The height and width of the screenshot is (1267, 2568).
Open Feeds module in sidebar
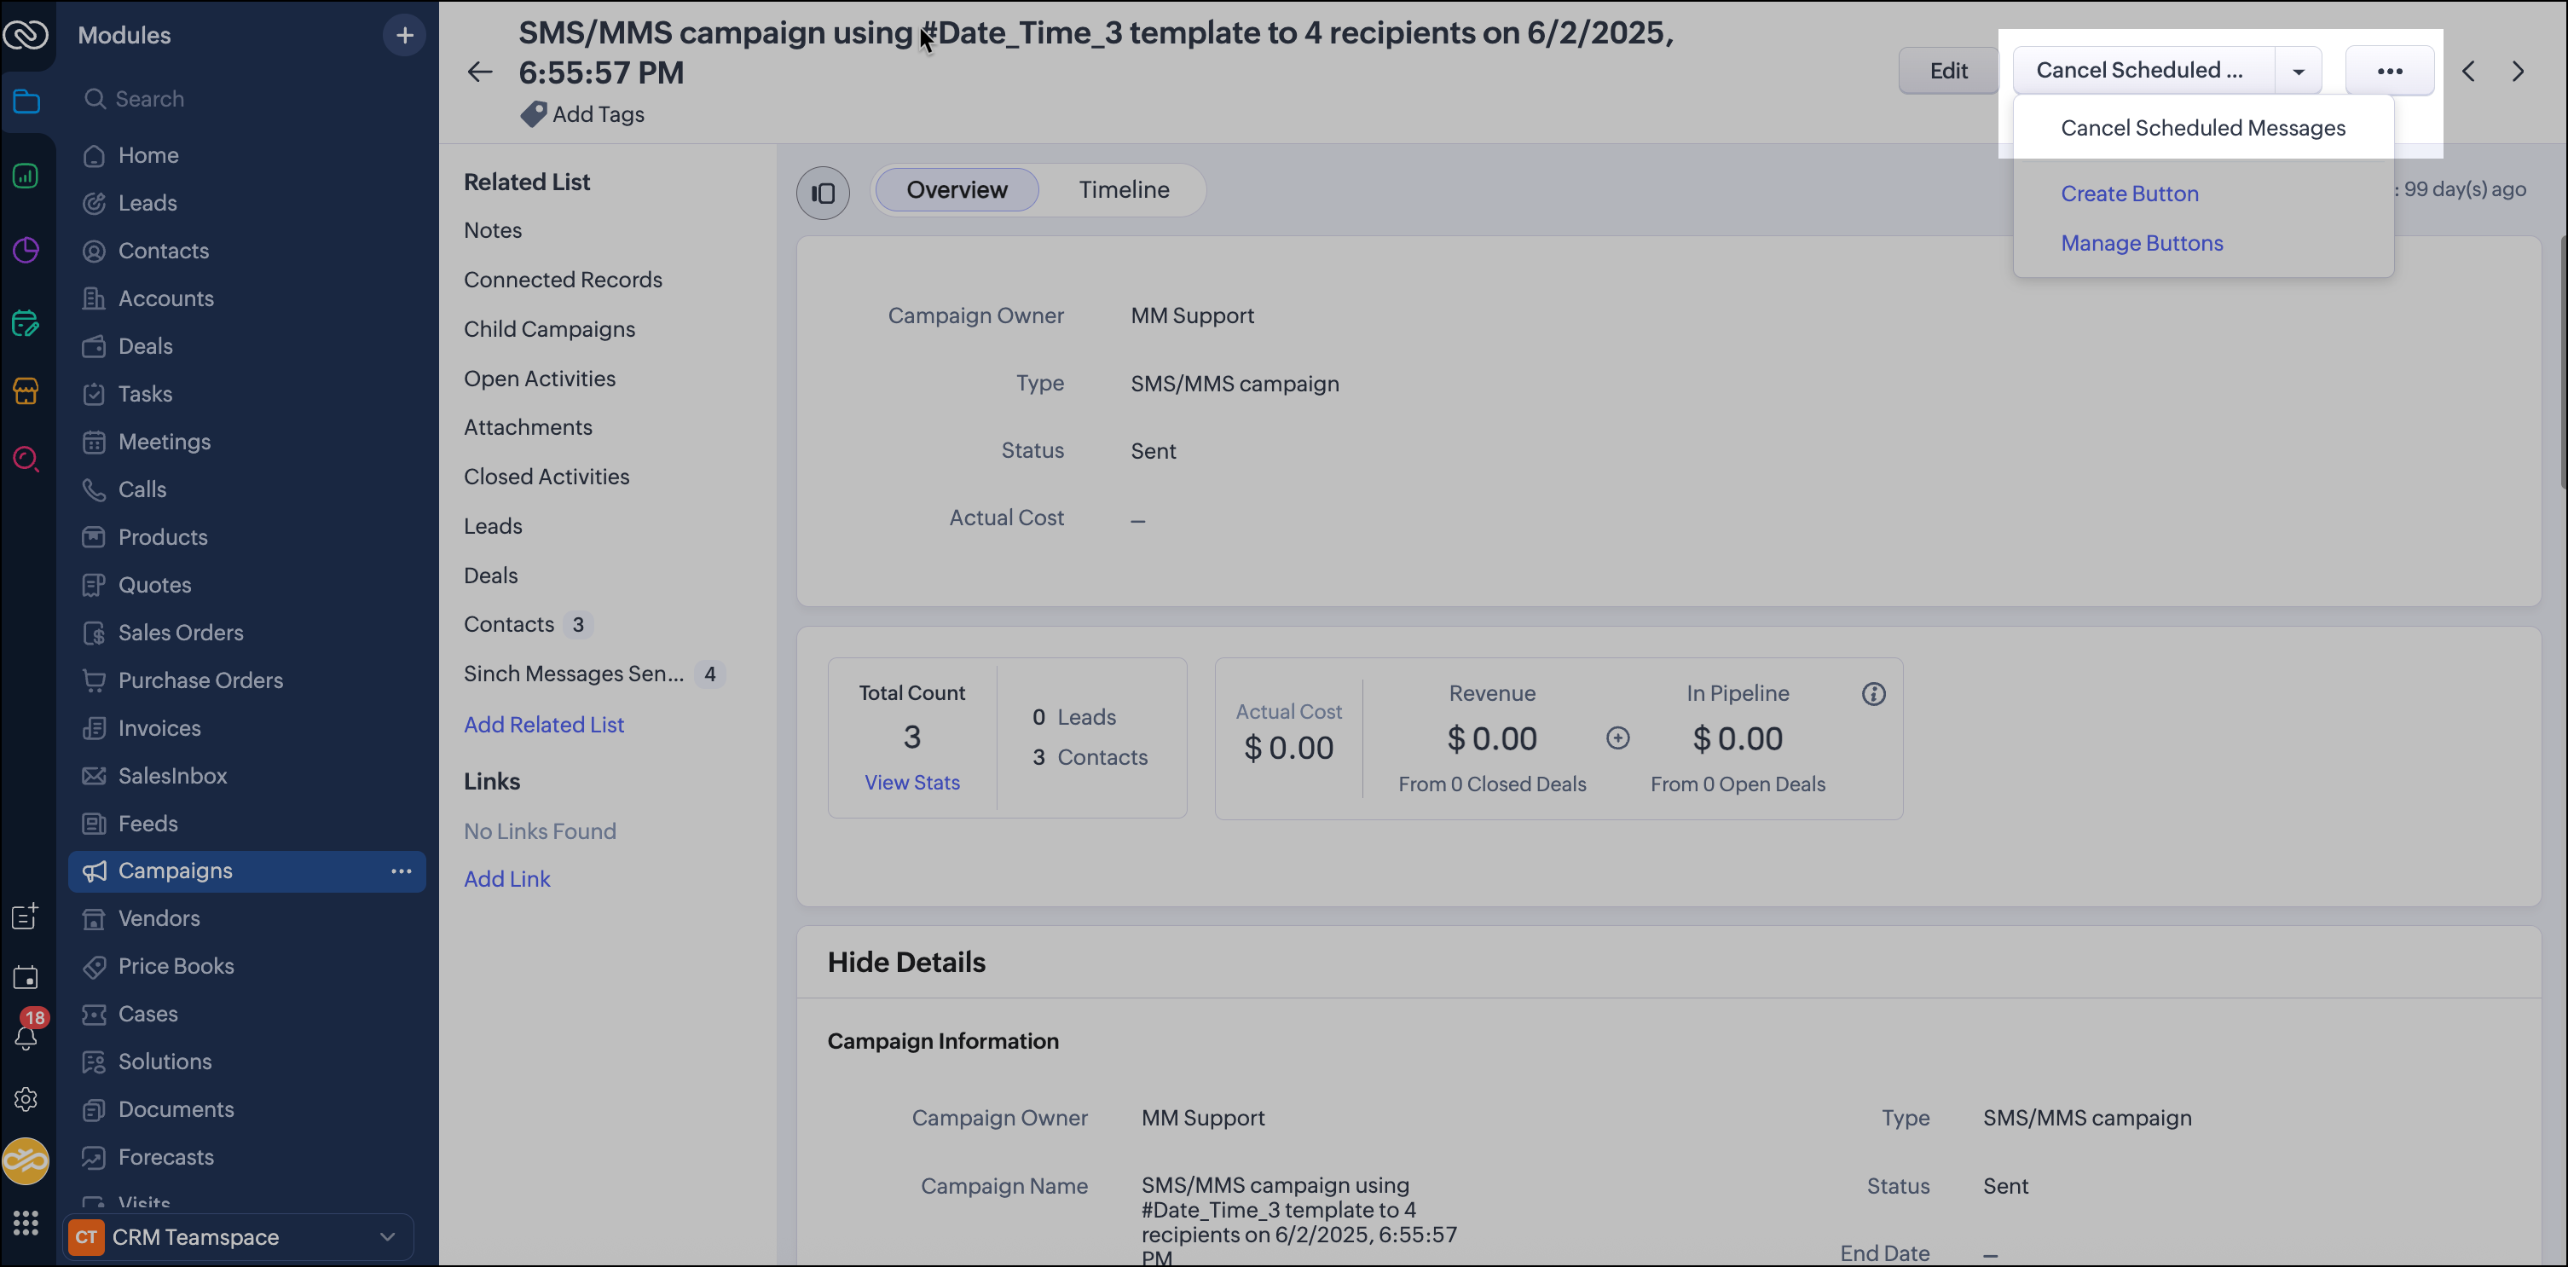[x=147, y=825]
